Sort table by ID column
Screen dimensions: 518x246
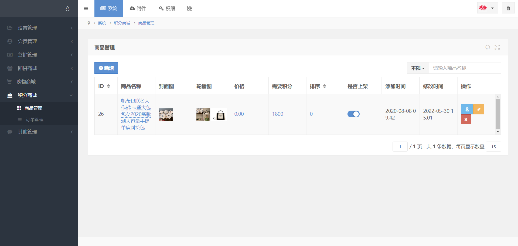pyautogui.click(x=108, y=86)
